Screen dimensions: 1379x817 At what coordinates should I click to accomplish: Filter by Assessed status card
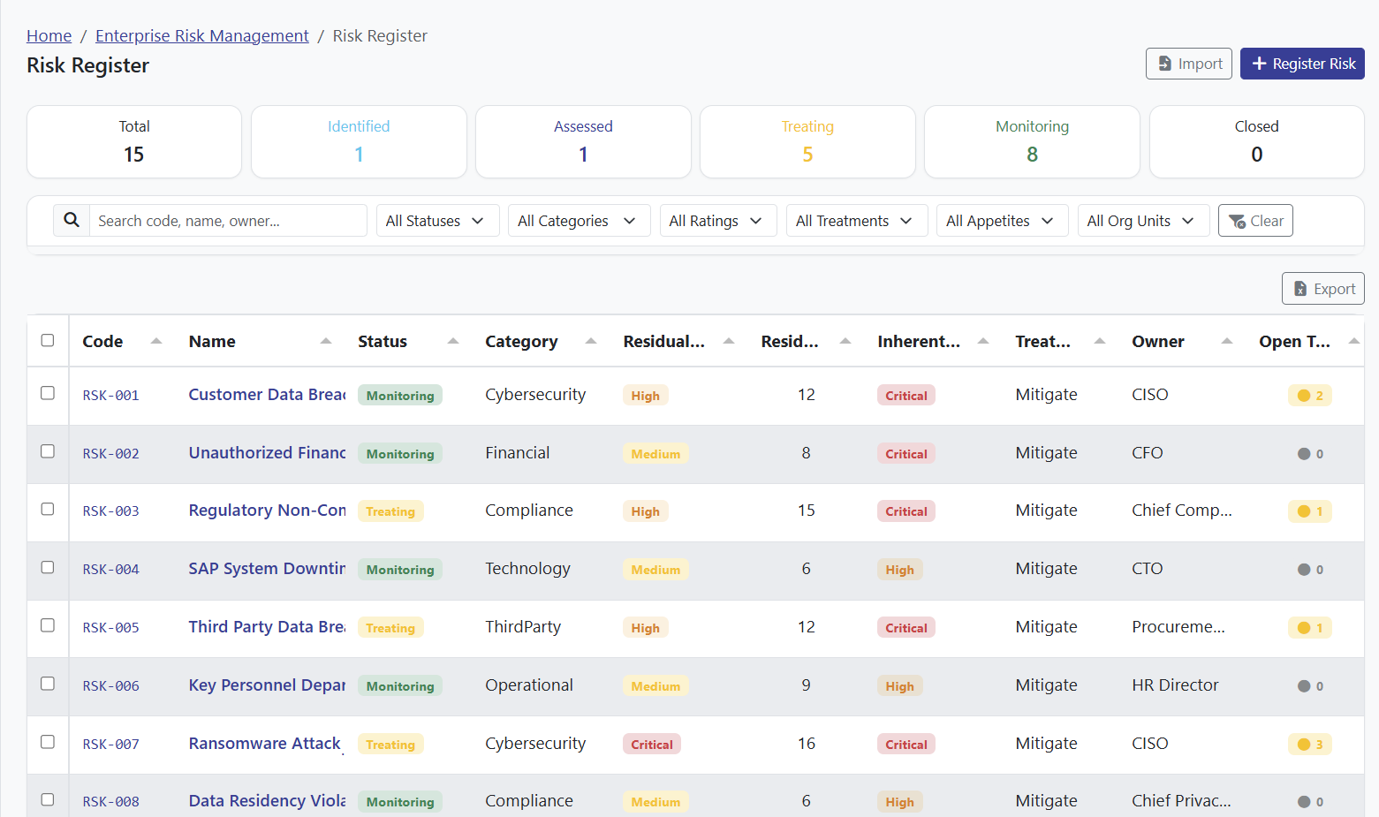[583, 142]
